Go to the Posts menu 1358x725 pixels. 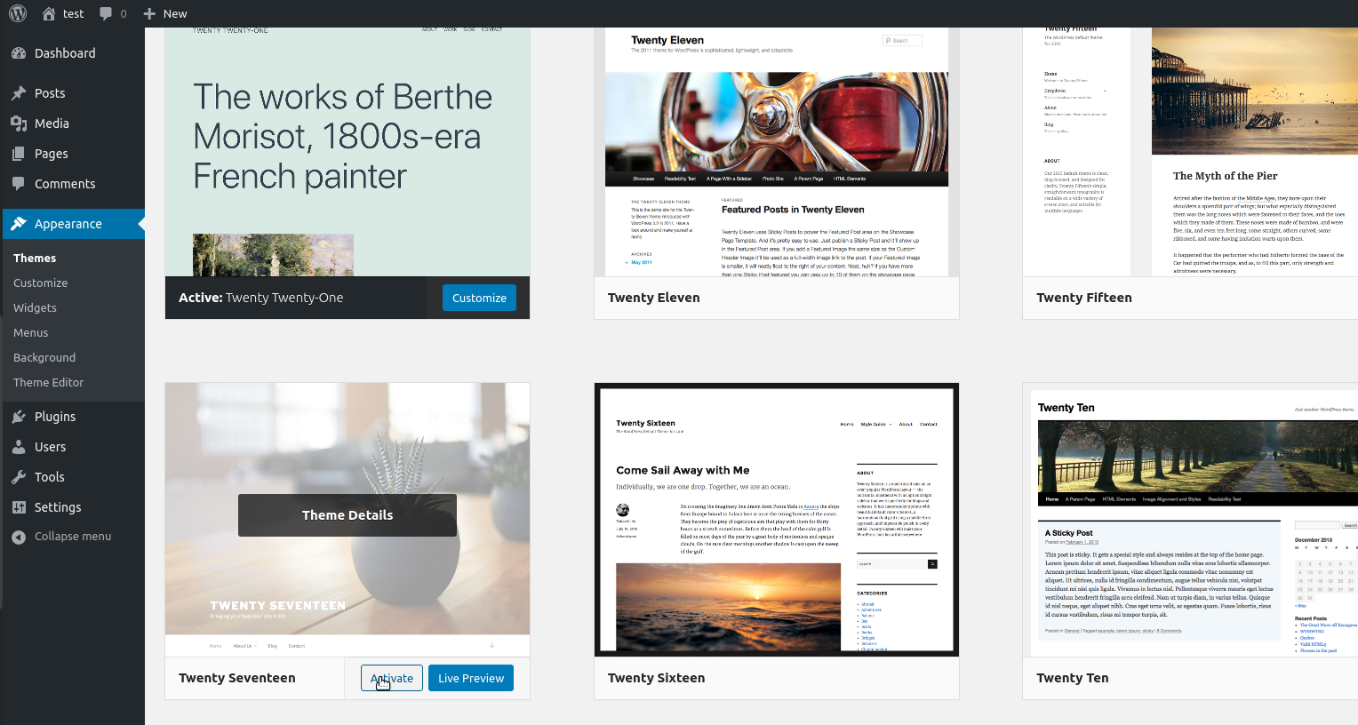click(50, 93)
